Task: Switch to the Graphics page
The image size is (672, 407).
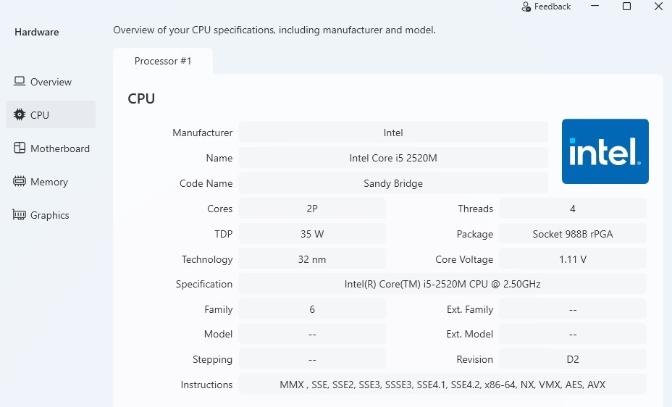Action: 51,215
